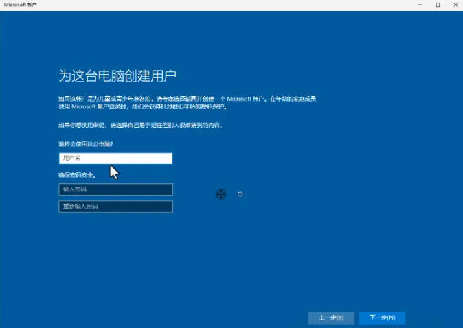The height and width of the screenshot is (328, 463).
Task: Minimize the Microsoft 帐户 window
Action: point(419,5)
